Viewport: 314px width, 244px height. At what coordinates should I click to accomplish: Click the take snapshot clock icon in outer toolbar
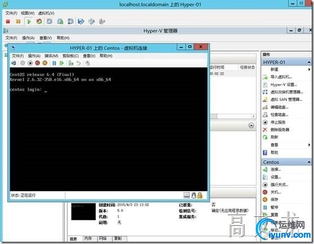click(50, 21)
